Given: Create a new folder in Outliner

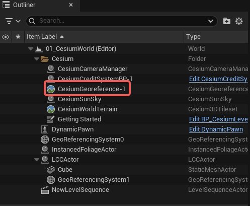Looking at the screenshot, I should click(x=227, y=21).
